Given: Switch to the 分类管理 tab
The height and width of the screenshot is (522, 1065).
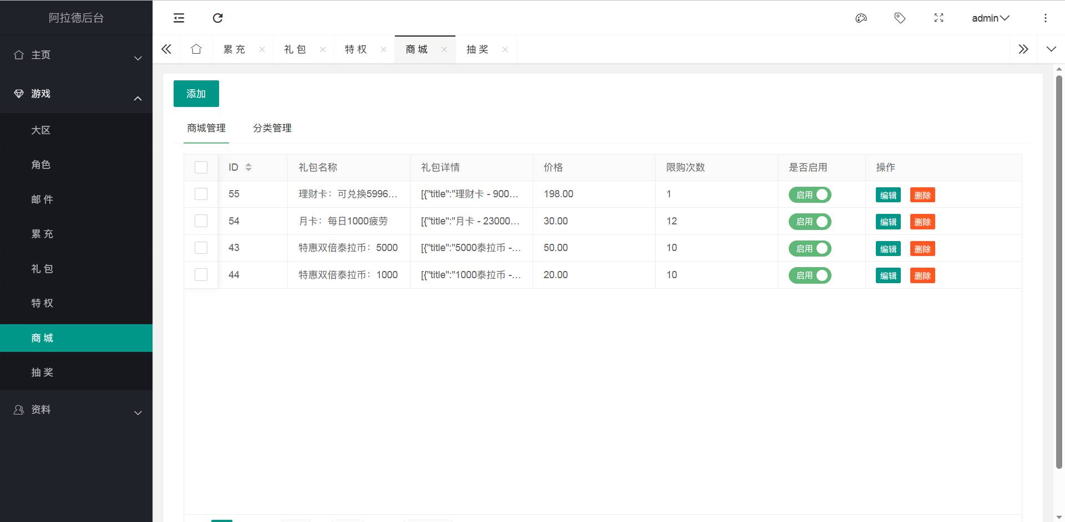Looking at the screenshot, I should (272, 128).
